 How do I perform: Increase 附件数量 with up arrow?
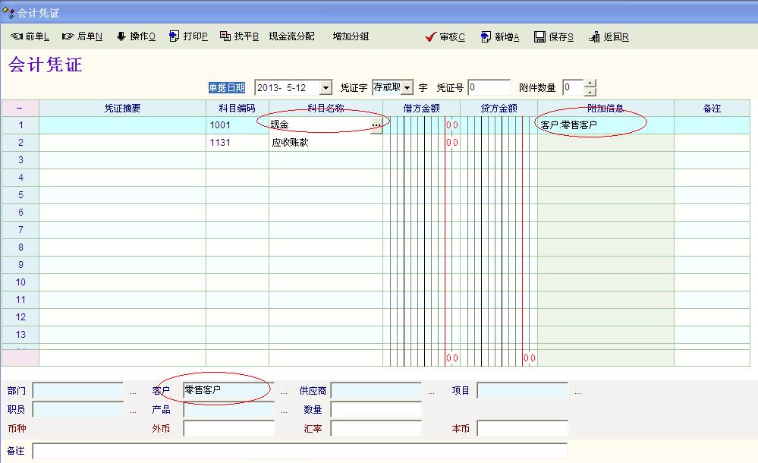(x=590, y=83)
